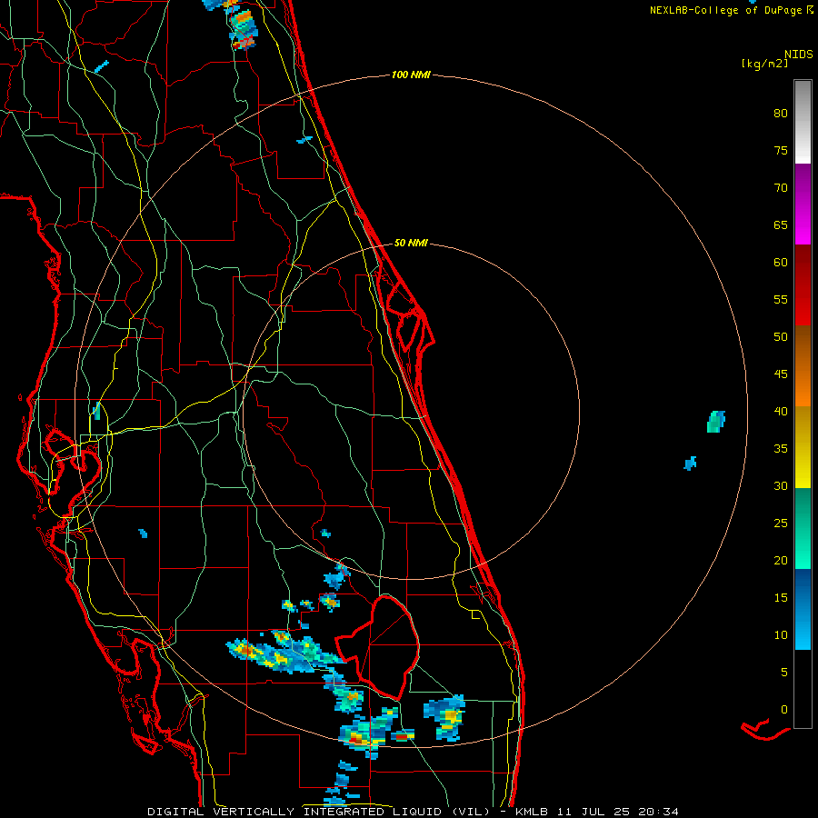Click the 80 value on the color scale

point(781,114)
